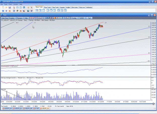Switch to the Price Tools tab
This screenshot has width=157, height=114.
pyautogui.click(x=47, y=7)
